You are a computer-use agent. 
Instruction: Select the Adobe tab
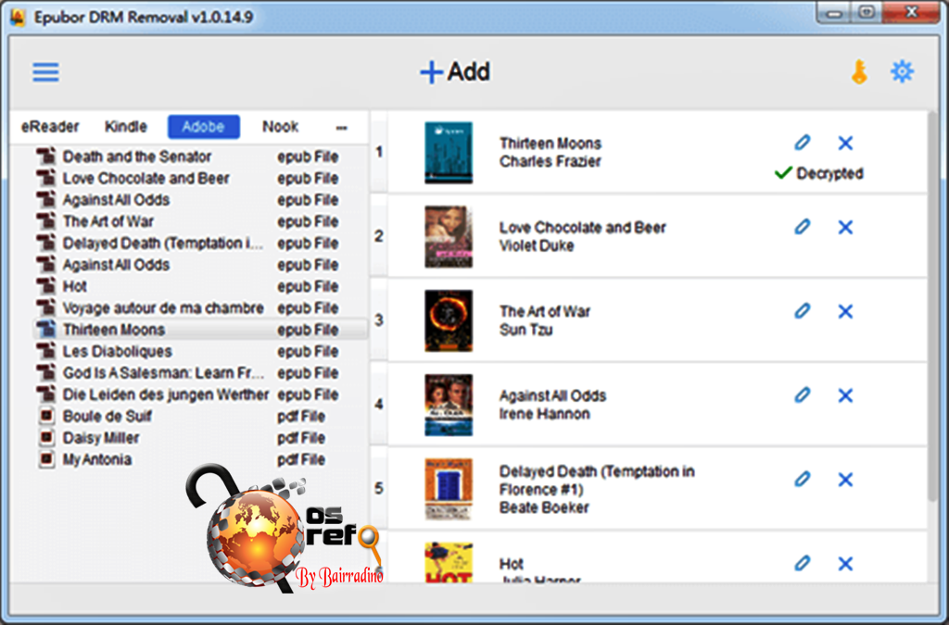pyautogui.click(x=203, y=126)
